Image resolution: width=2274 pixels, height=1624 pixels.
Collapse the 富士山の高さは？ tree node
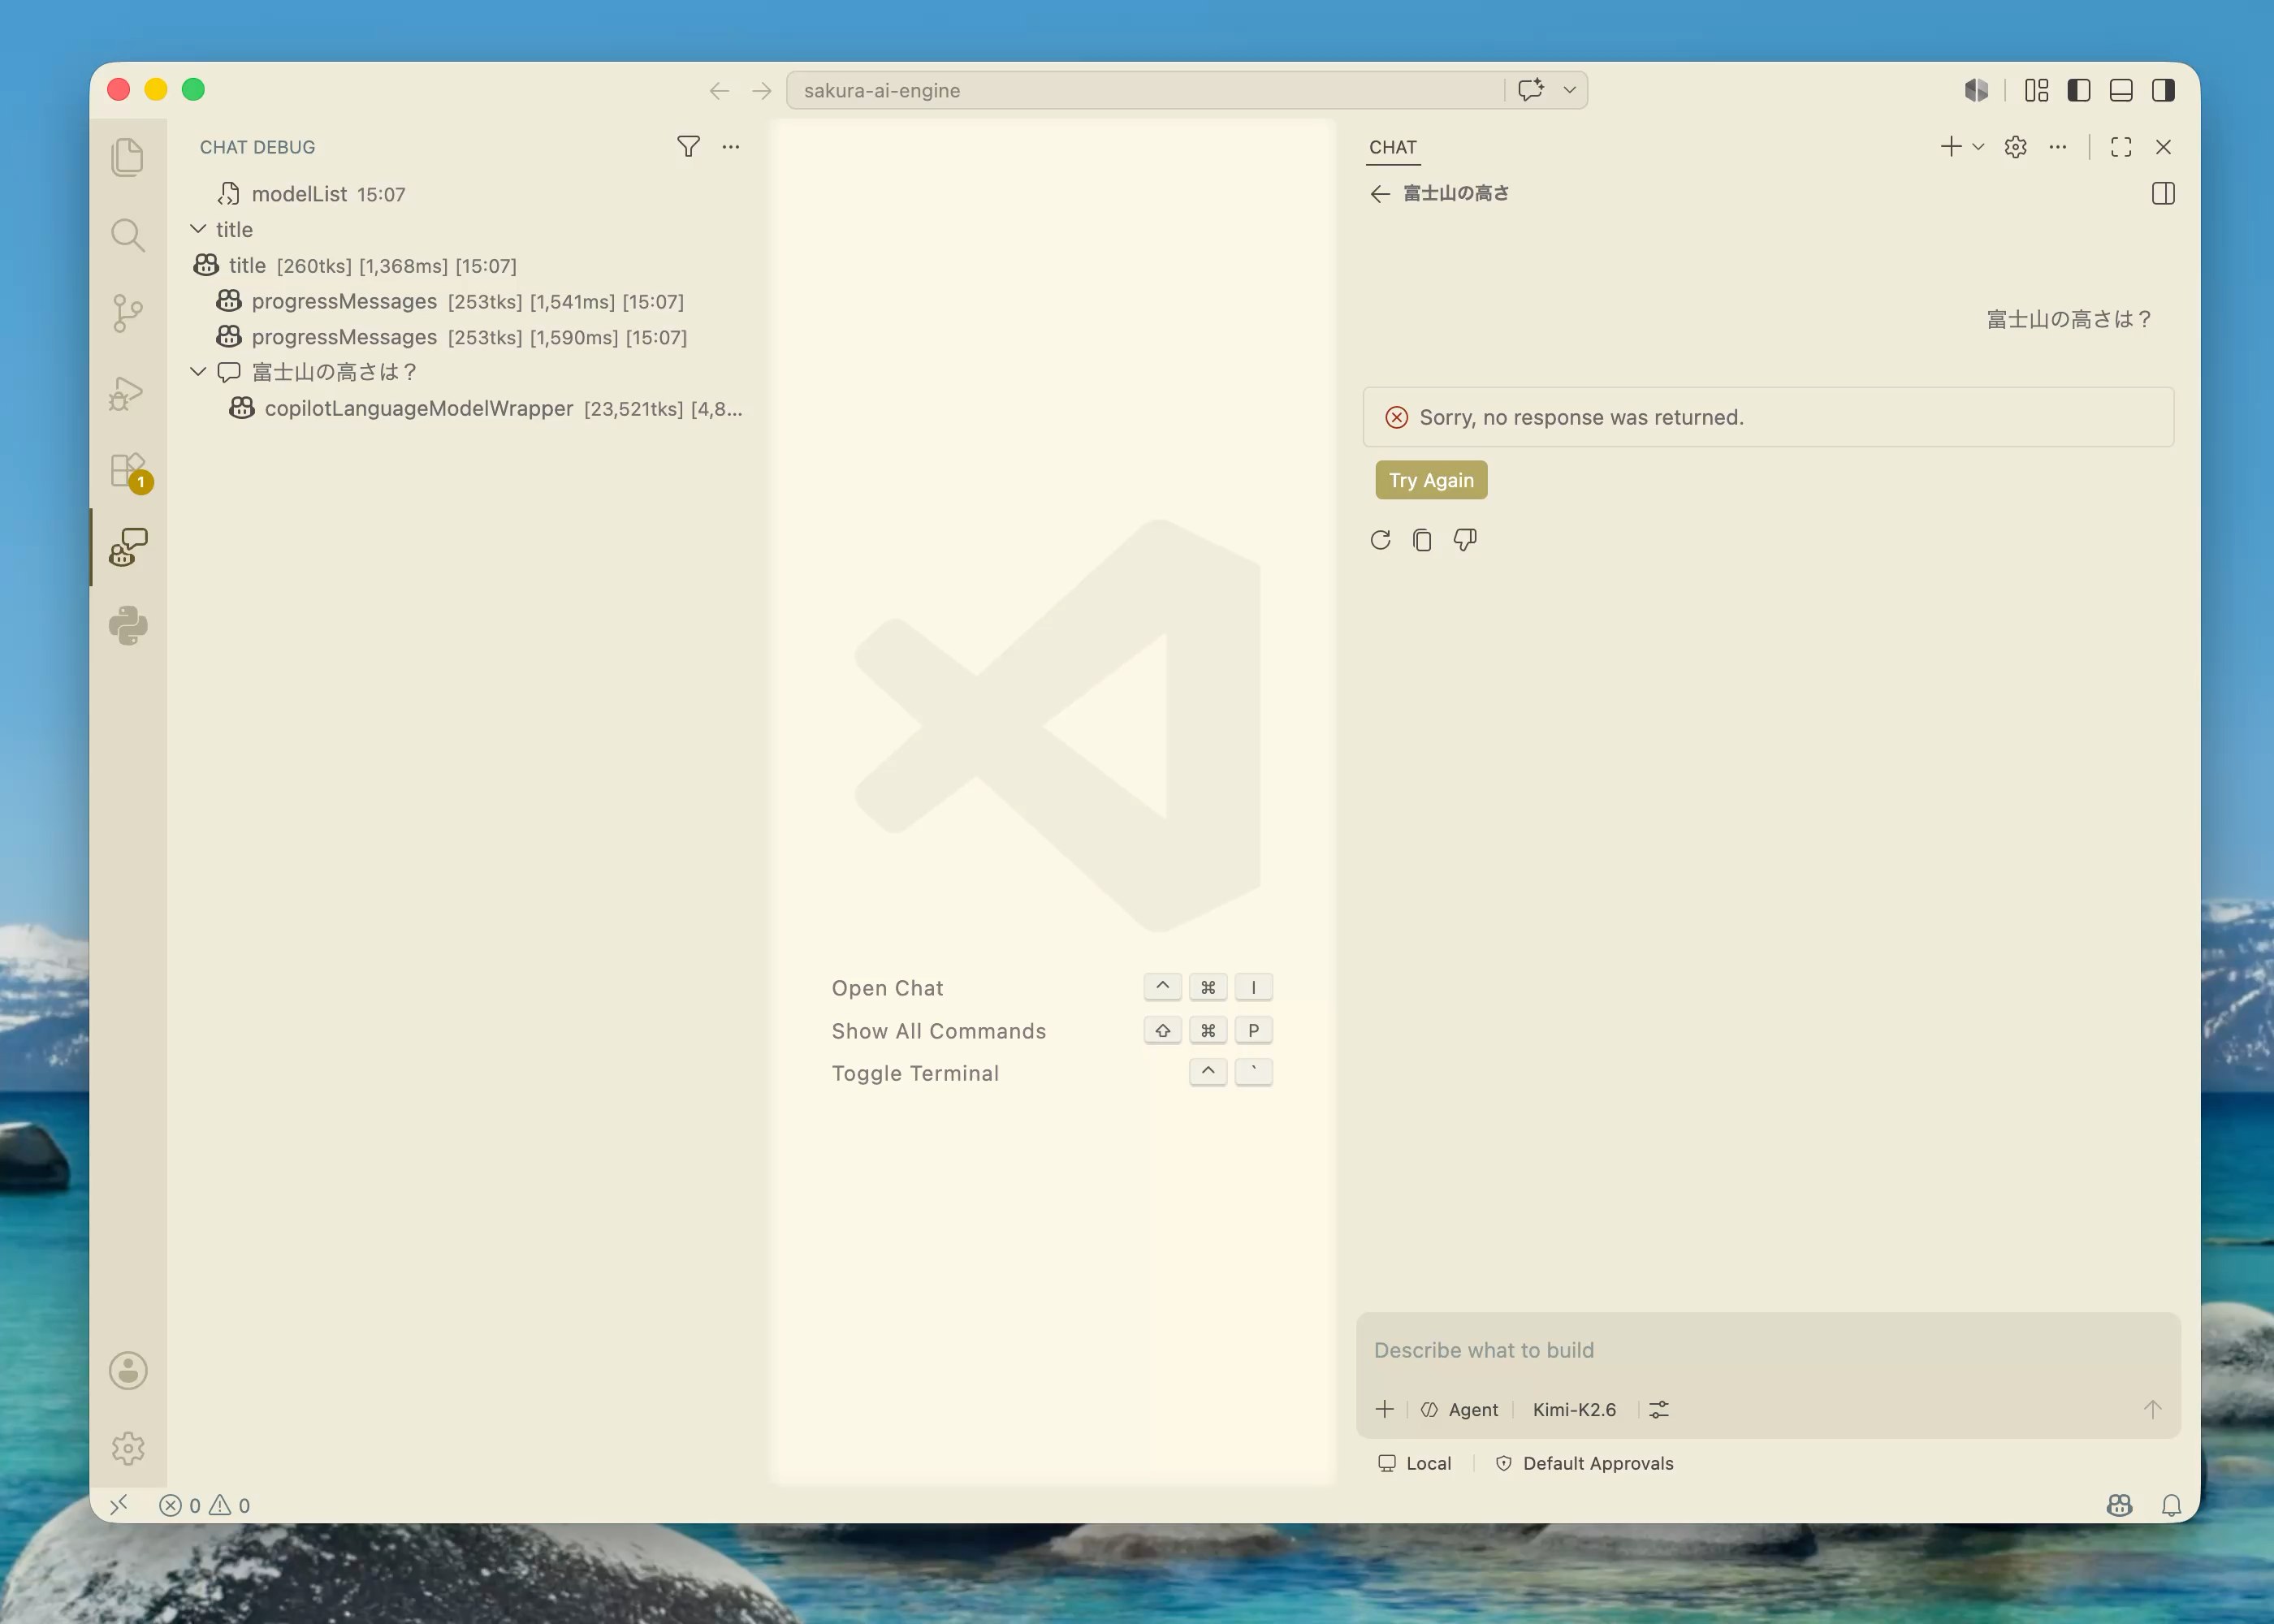(x=198, y=372)
